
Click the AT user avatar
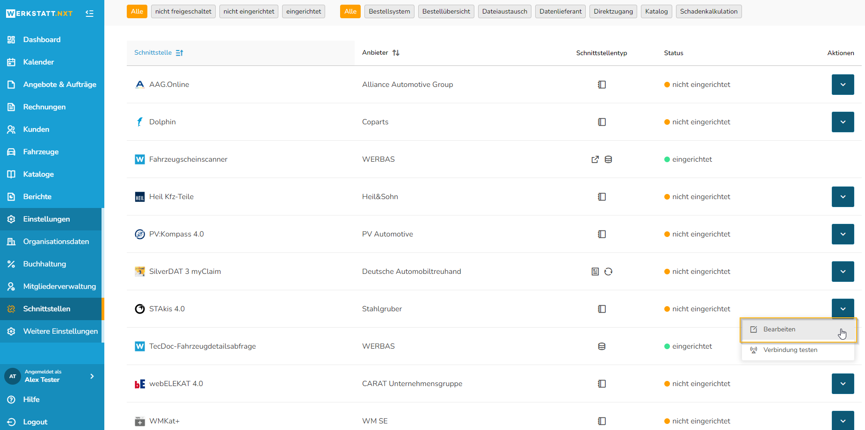[x=13, y=376]
